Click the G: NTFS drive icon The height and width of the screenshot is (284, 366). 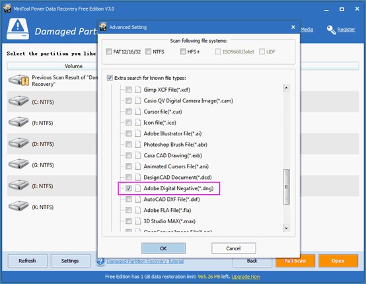18,164
